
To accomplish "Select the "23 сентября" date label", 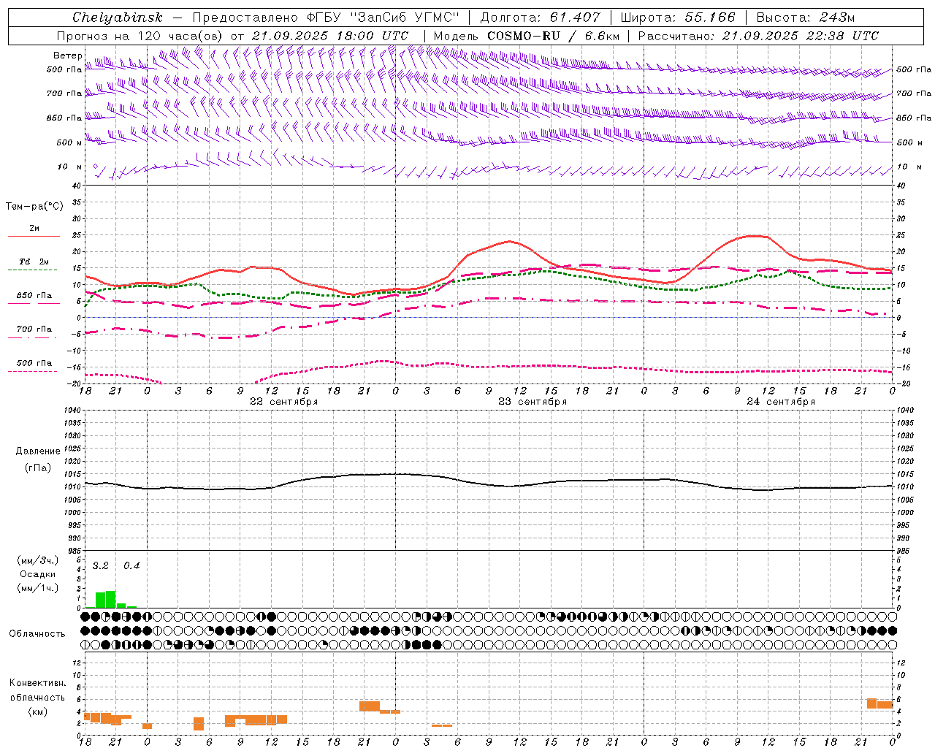I will coord(533,402).
